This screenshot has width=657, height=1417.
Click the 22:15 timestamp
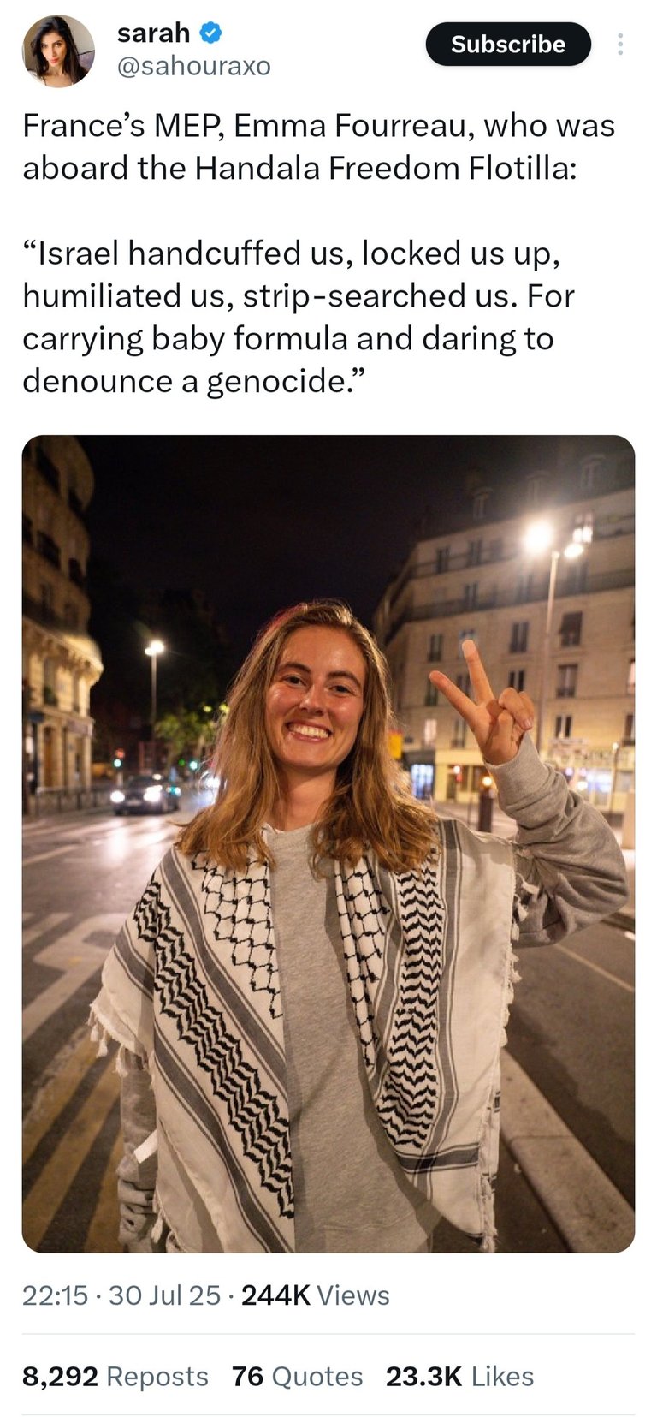coord(55,1295)
